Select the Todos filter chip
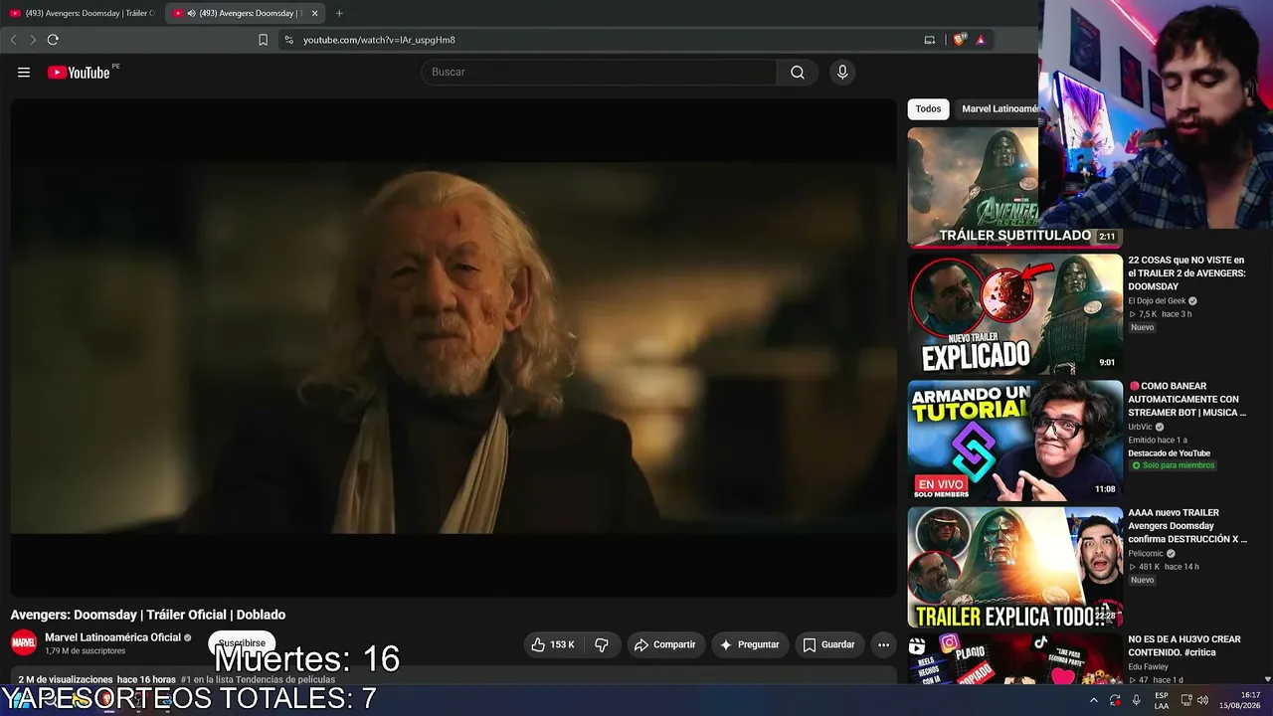The height and width of the screenshot is (716, 1273). [928, 109]
